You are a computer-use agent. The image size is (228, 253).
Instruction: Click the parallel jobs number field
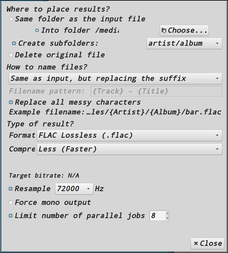[x=158, y=216]
